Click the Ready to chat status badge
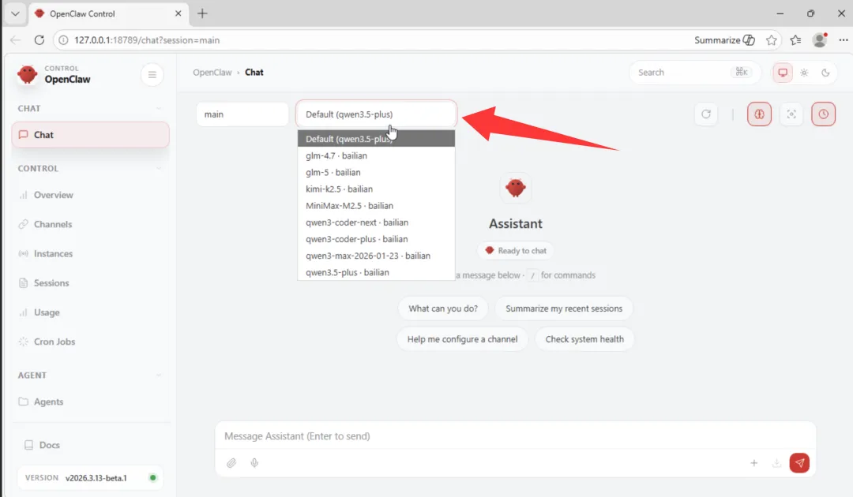 (515, 250)
